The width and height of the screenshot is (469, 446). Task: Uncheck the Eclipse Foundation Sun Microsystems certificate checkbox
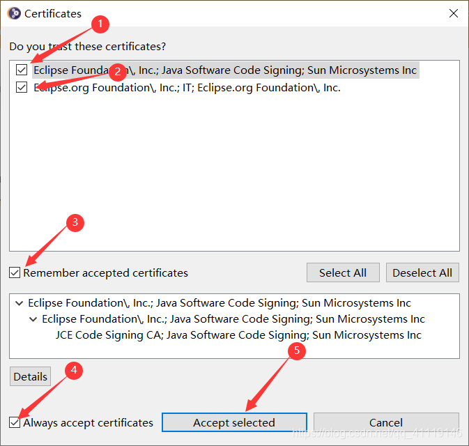click(22, 70)
